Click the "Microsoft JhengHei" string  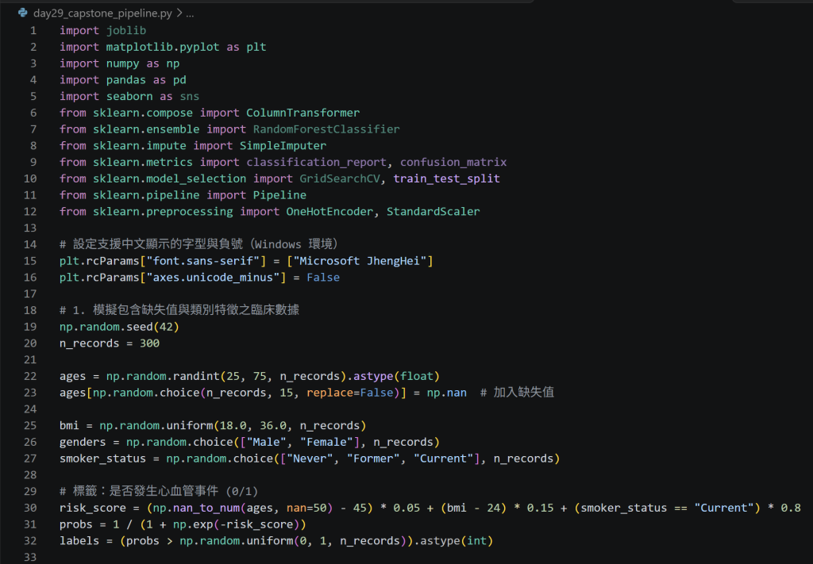(360, 261)
